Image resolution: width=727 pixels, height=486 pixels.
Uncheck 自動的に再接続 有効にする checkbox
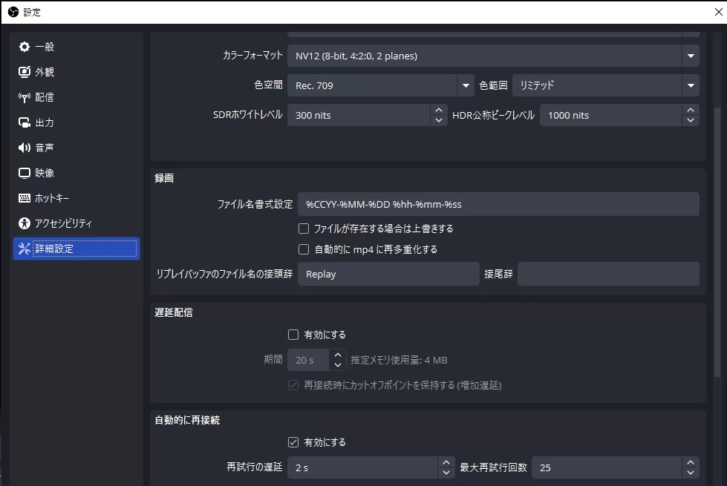293,442
